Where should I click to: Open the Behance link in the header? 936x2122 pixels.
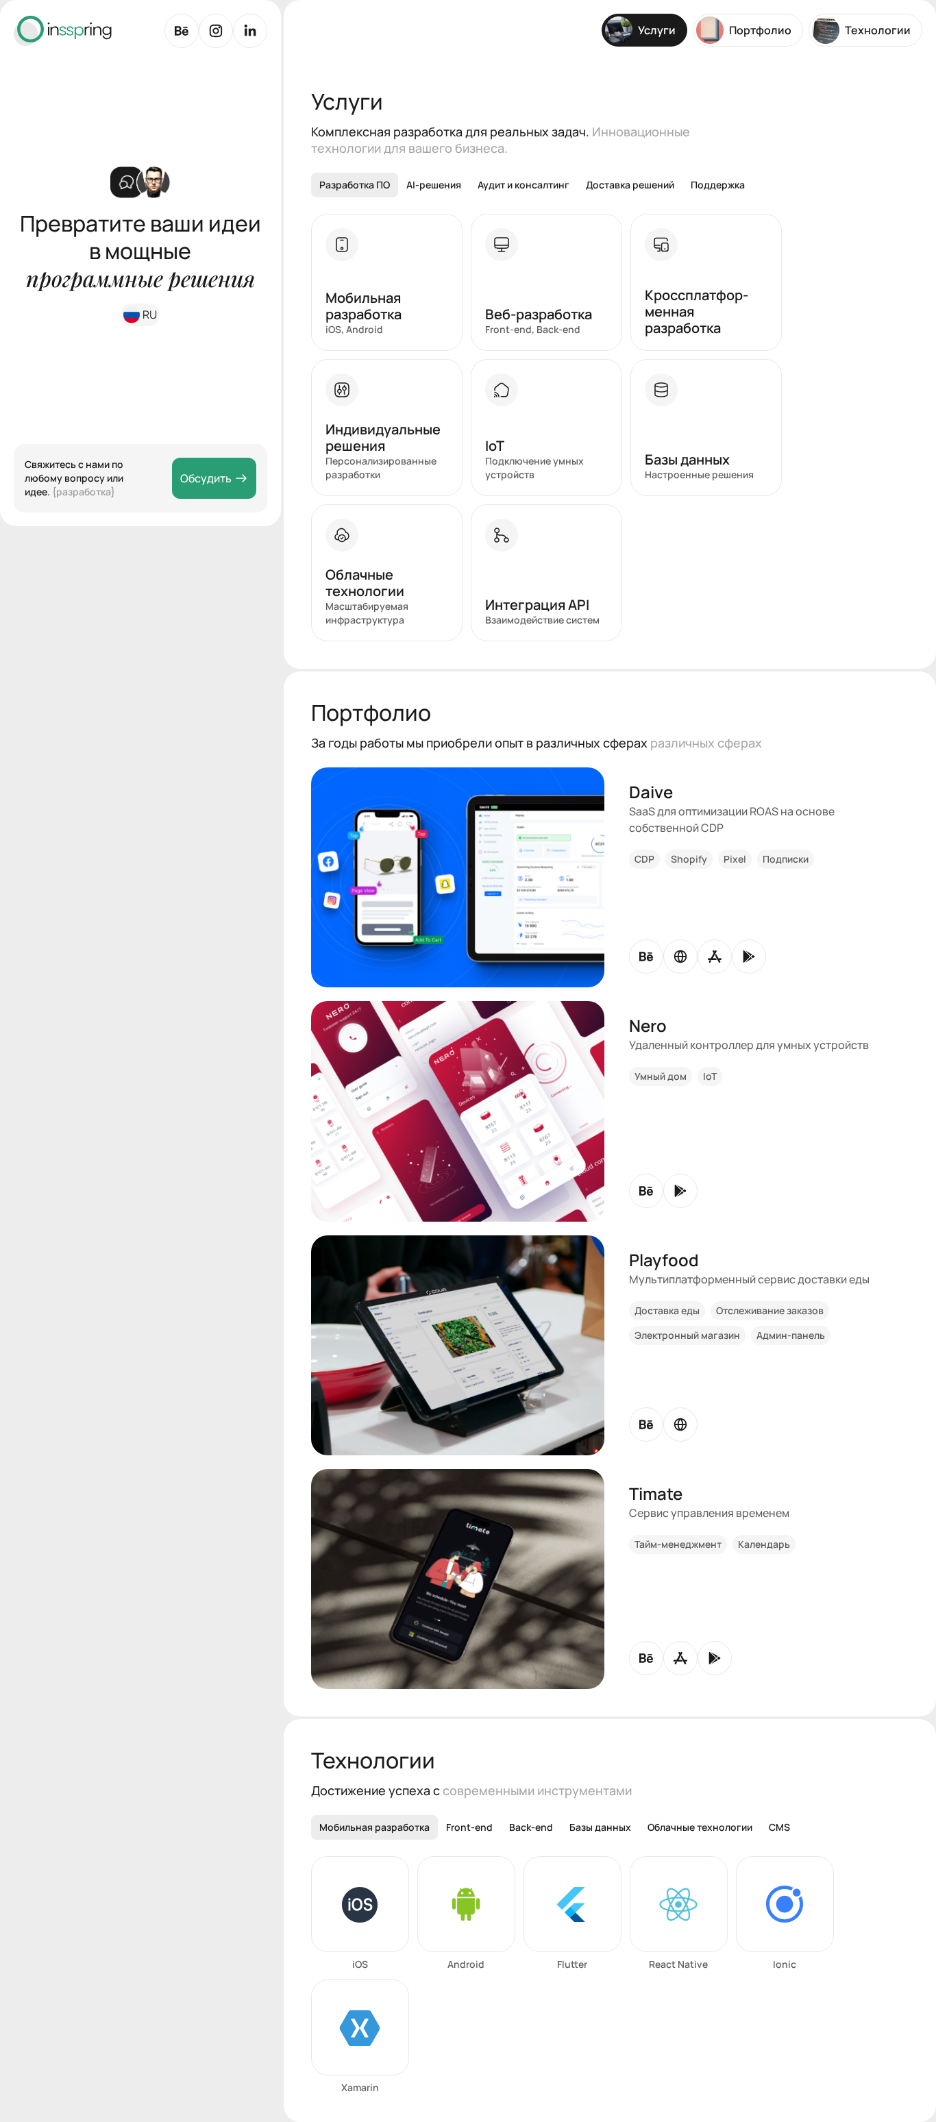coord(182,30)
